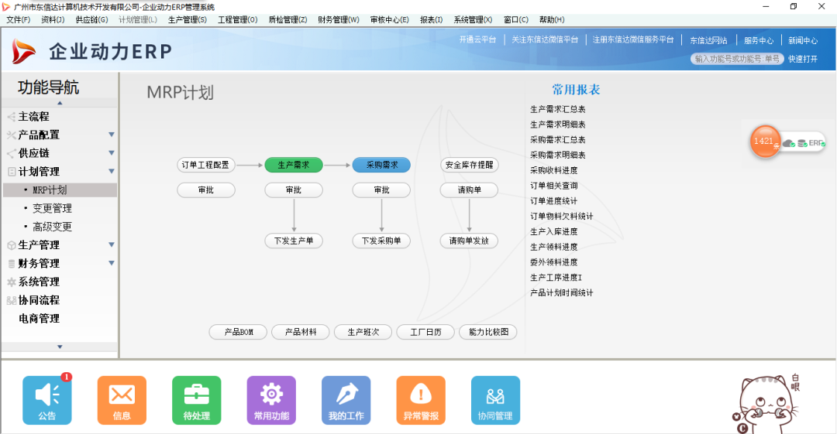Open 电商管理 in the navigation
The width and height of the screenshot is (837, 434).
click(x=39, y=319)
